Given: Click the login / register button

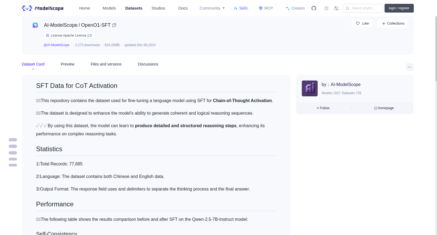Looking at the screenshot, I should pyautogui.click(x=399, y=8).
